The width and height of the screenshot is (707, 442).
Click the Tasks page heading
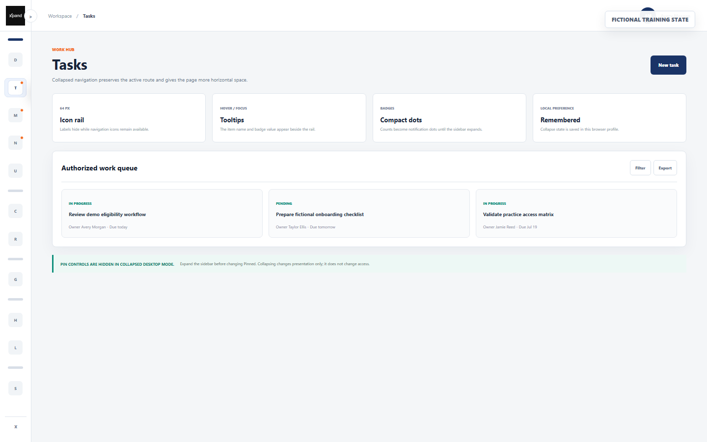[x=70, y=65]
